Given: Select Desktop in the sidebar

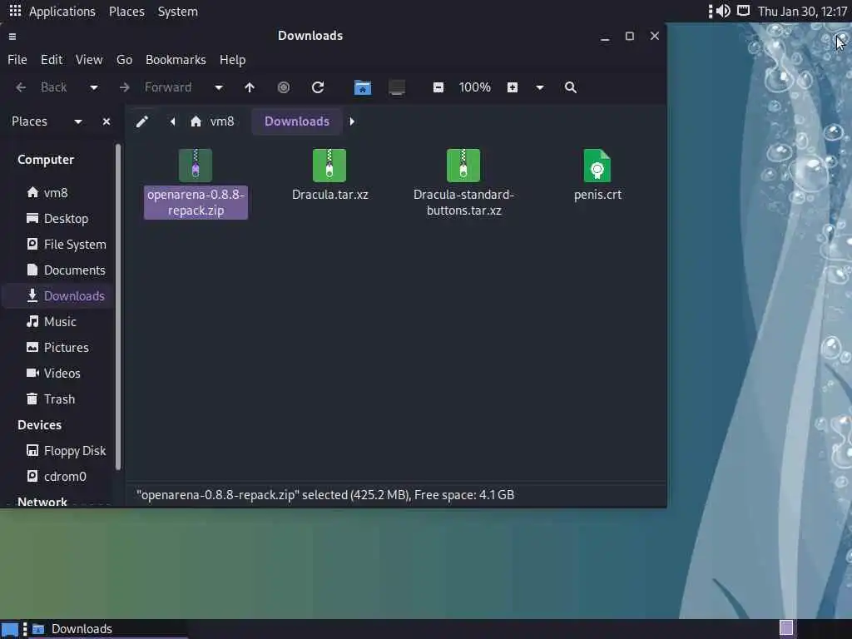Looking at the screenshot, I should (57, 219).
